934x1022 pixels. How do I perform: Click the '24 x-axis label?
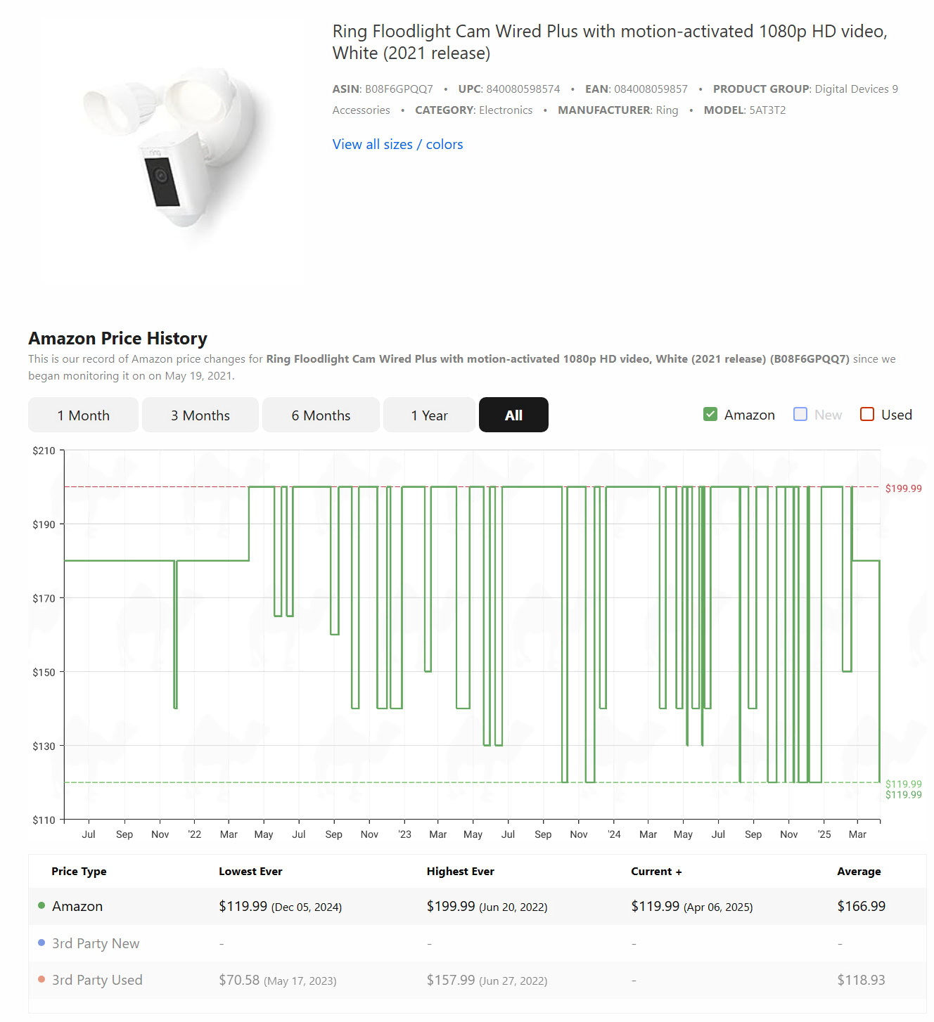pyautogui.click(x=614, y=834)
